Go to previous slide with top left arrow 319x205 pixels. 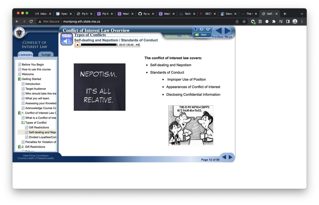click(x=218, y=31)
